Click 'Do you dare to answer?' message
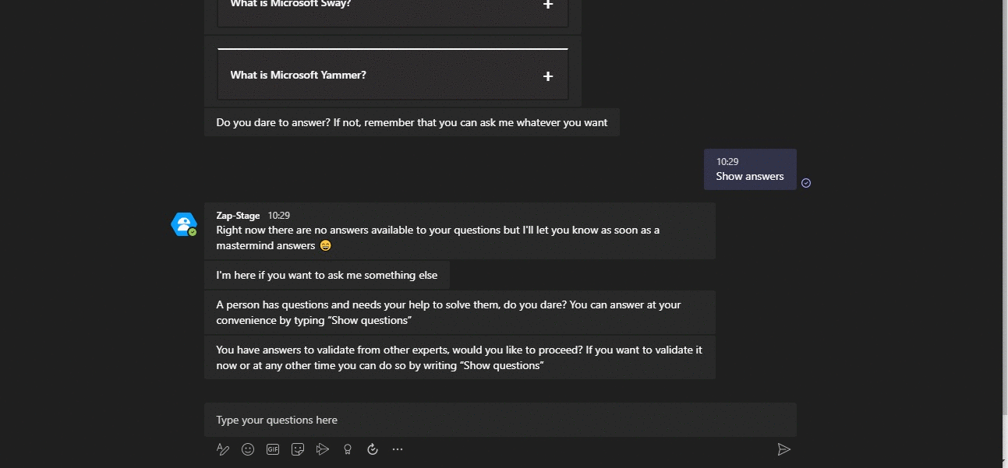 412,122
